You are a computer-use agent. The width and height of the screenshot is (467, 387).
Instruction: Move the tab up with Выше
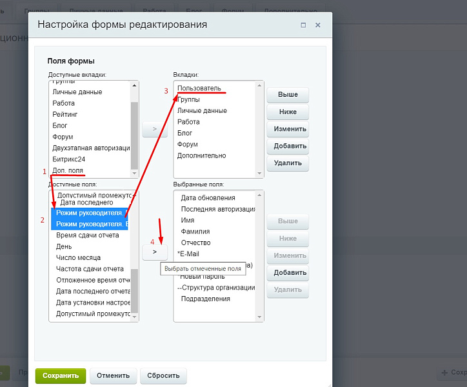tap(288, 95)
